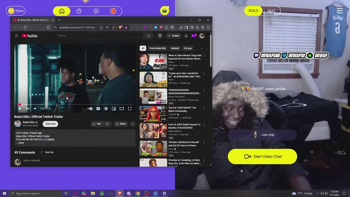The height and width of the screenshot is (197, 350).
Task: Open chat app History clock tab
Action: (79, 11)
